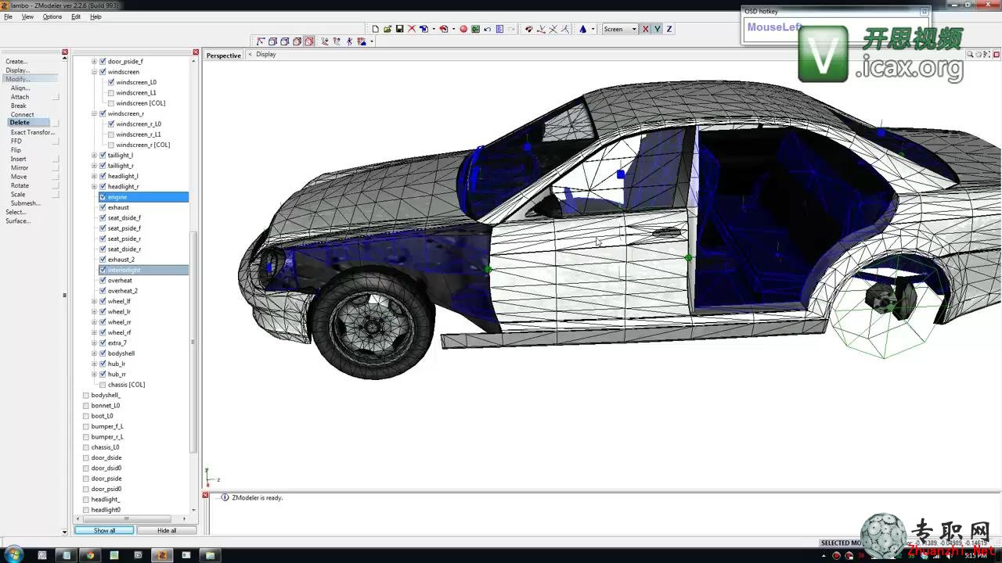The image size is (1002, 563).
Task: Click the Display... command
Action: click(x=17, y=70)
